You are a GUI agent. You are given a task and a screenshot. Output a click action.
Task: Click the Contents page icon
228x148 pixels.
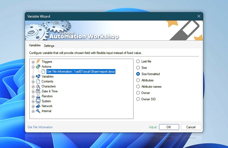(38, 81)
